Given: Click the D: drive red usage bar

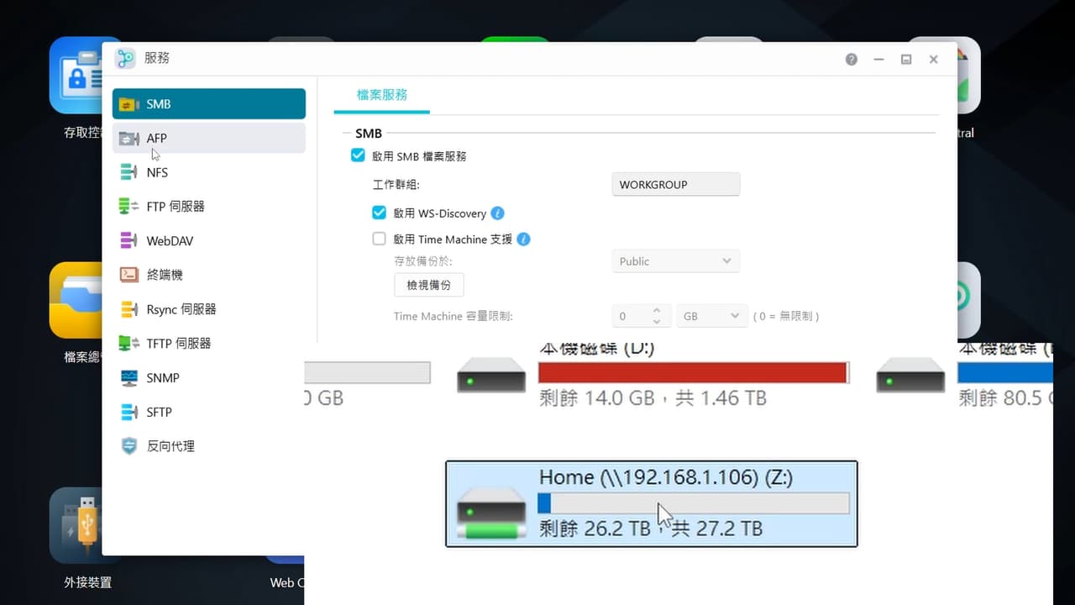Looking at the screenshot, I should point(694,372).
